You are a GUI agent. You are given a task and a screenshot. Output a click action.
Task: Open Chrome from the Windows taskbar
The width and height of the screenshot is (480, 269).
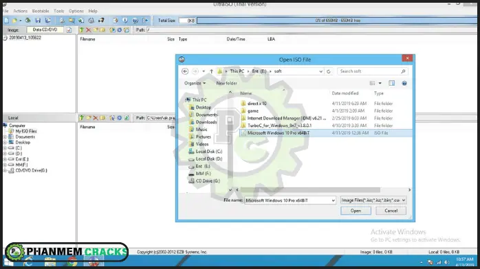pos(72,262)
